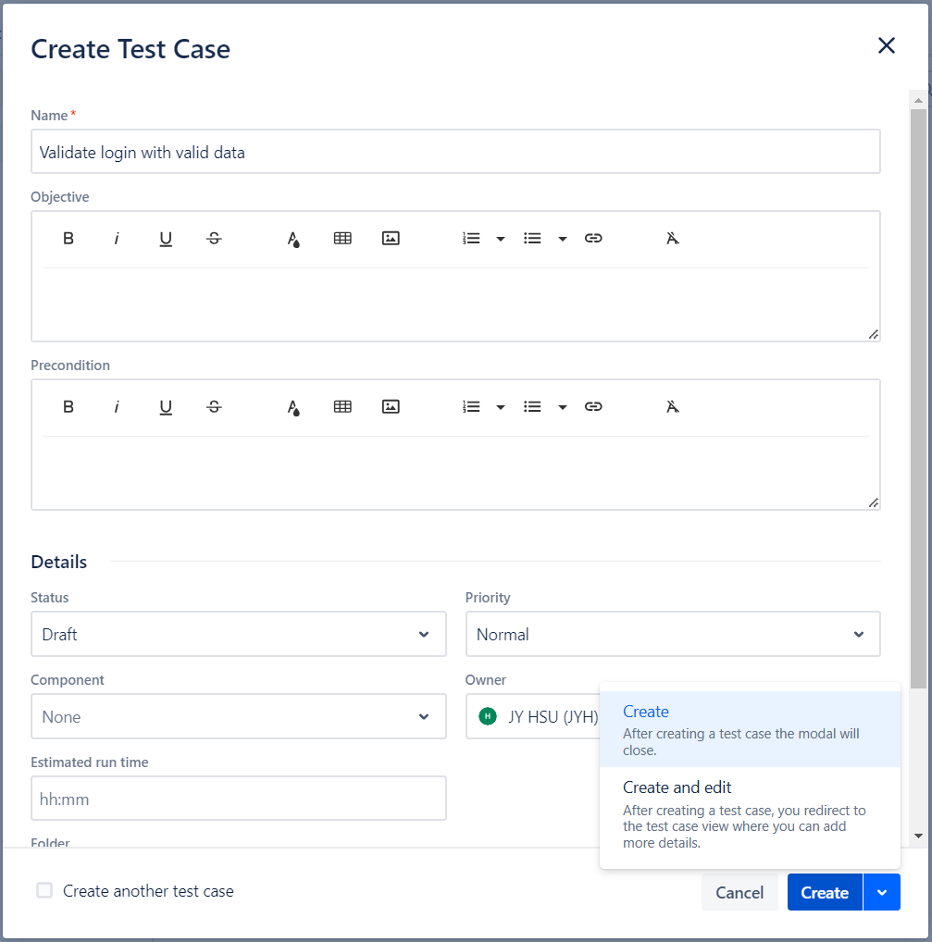Apply underline in Precondition editor
The image size is (932, 942).
click(x=166, y=407)
